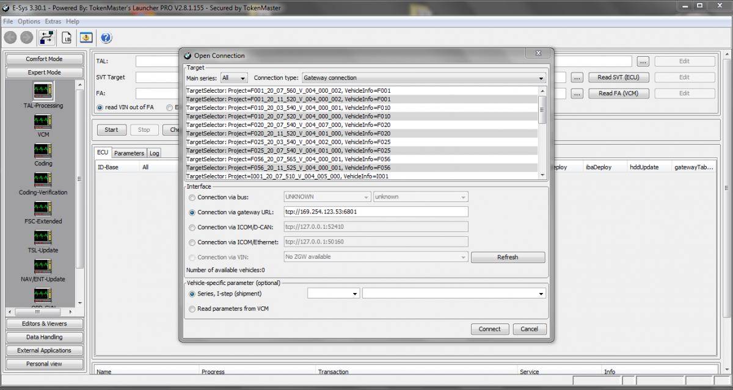Image resolution: width=733 pixels, height=390 pixels.
Task: Open the Main series dropdown
Action: 235,78
